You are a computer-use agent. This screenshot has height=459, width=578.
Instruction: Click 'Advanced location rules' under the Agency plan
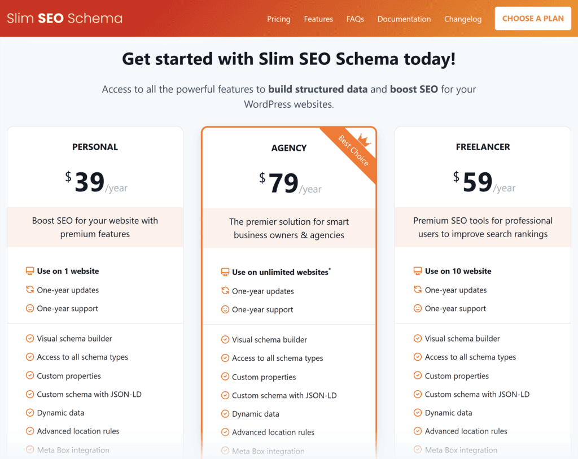click(x=273, y=432)
